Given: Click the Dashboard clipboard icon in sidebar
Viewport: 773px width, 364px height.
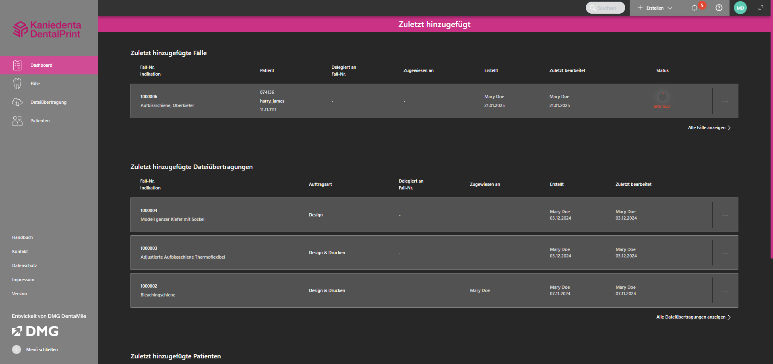Looking at the screenshot, I should coord(17,65).
